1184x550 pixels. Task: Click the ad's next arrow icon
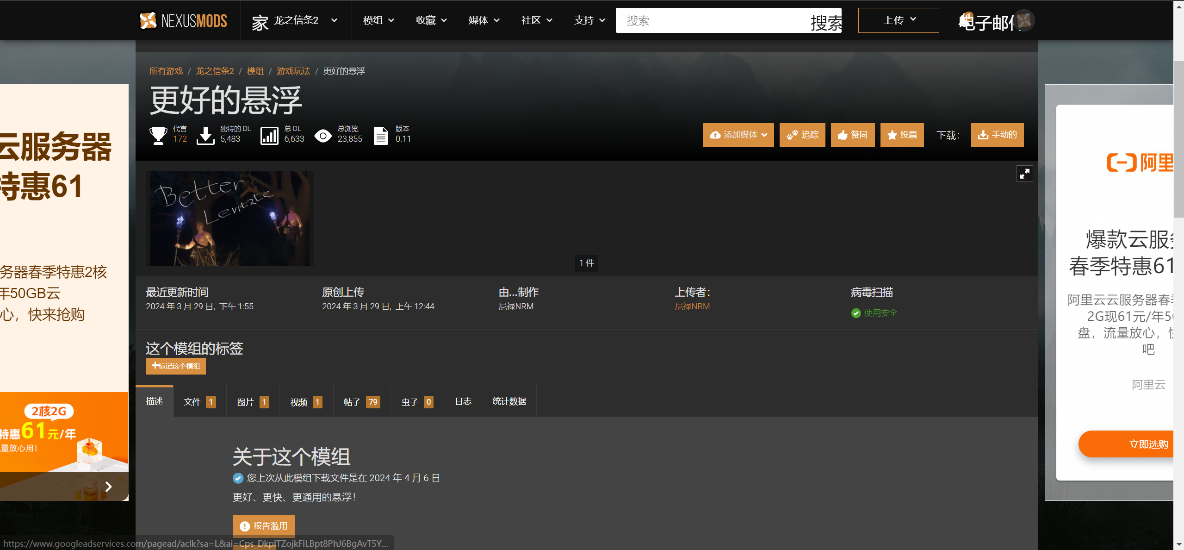coord(108,487)
